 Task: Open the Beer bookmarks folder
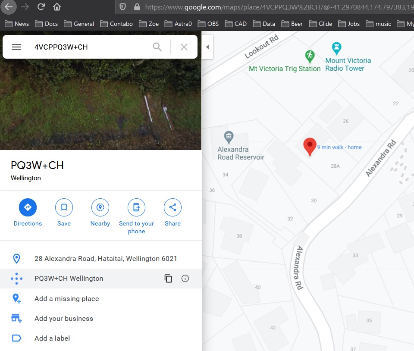coord(292,24)
